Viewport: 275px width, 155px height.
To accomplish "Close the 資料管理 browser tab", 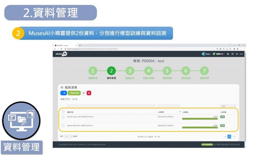I will tap(76, 45).
